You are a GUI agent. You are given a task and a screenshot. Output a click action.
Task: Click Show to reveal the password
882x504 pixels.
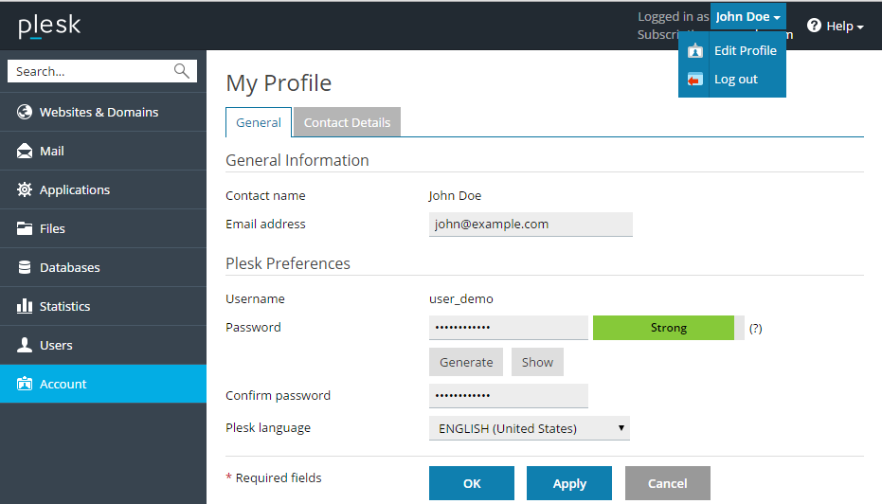tap(537, 362)
